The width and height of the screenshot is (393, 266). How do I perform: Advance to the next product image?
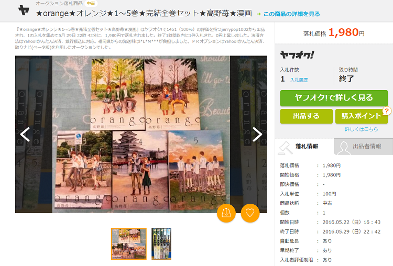click(x=257, y=135)
